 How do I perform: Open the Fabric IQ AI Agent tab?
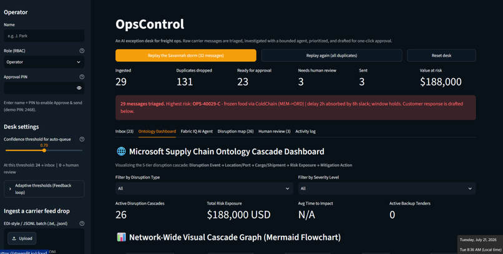[x=197, y=132]
